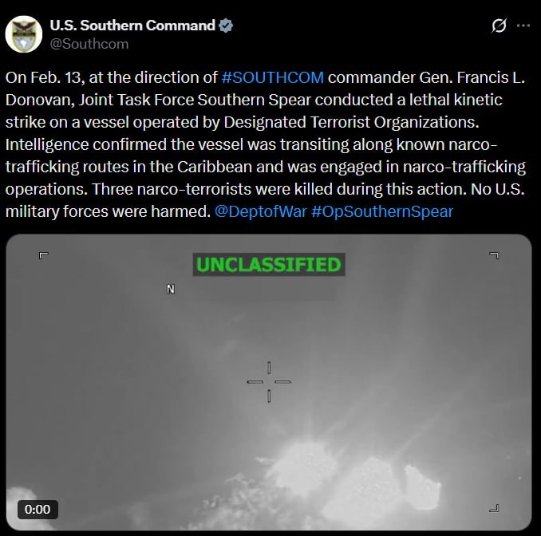541x536 pixels.
Task: Click the top-left frame corner bracket
Action: 43,255
